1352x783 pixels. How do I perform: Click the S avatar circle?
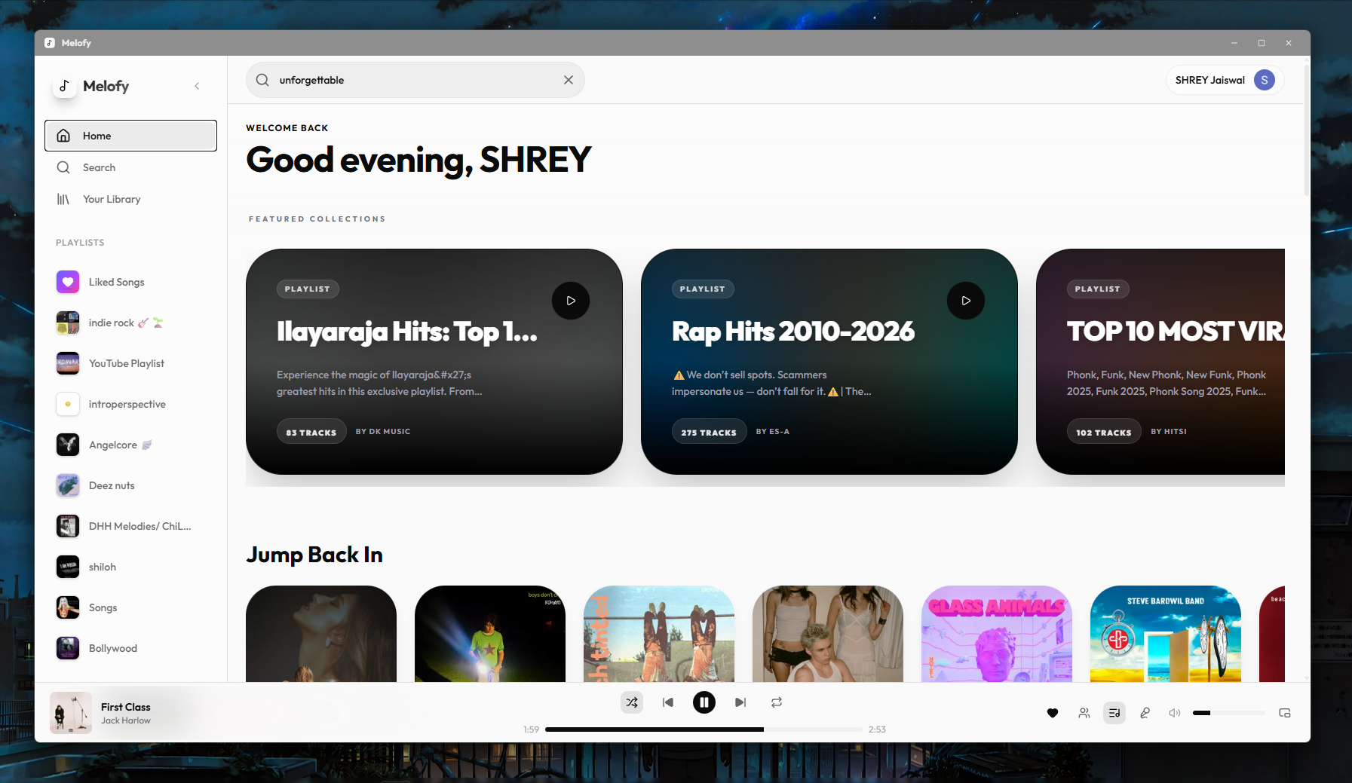click(1265, 80)
